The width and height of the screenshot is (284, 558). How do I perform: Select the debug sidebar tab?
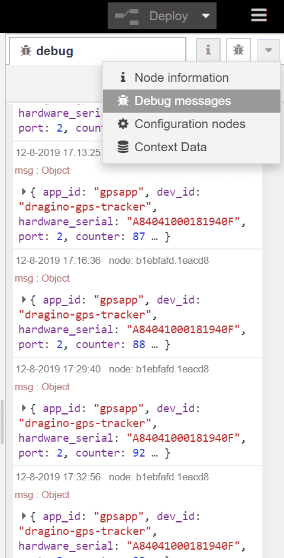97,51
